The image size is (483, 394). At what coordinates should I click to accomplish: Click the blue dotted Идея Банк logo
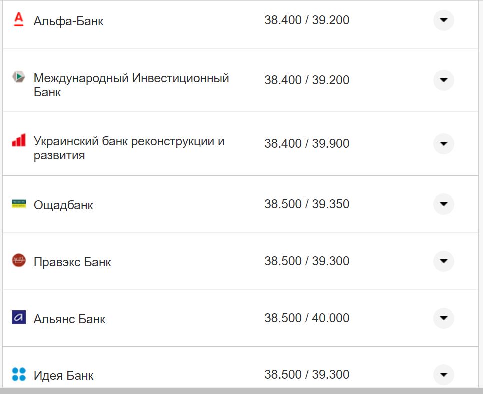coord(18,374)
